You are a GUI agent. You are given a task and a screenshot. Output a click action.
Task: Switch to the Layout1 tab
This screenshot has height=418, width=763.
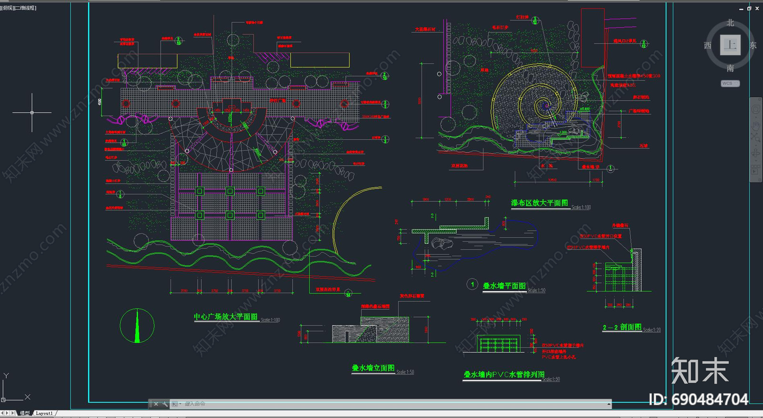coord(44,413)
